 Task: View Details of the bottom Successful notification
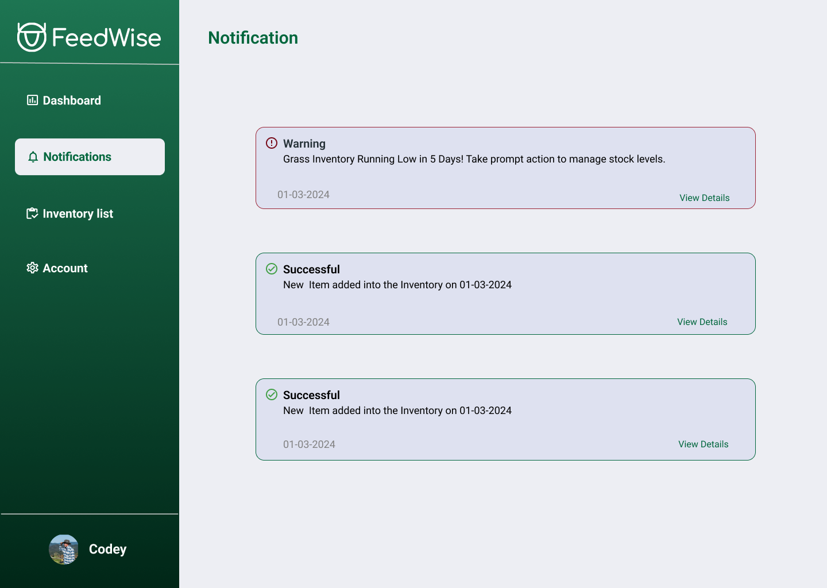point(703,444)
